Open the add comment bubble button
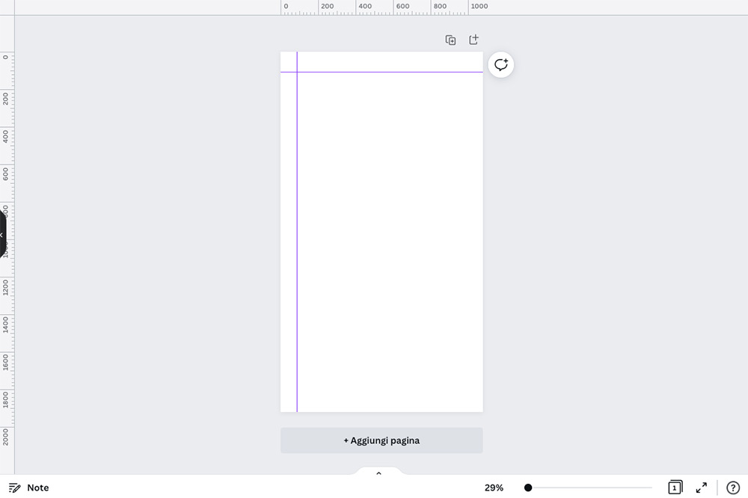 coord(501,65)
